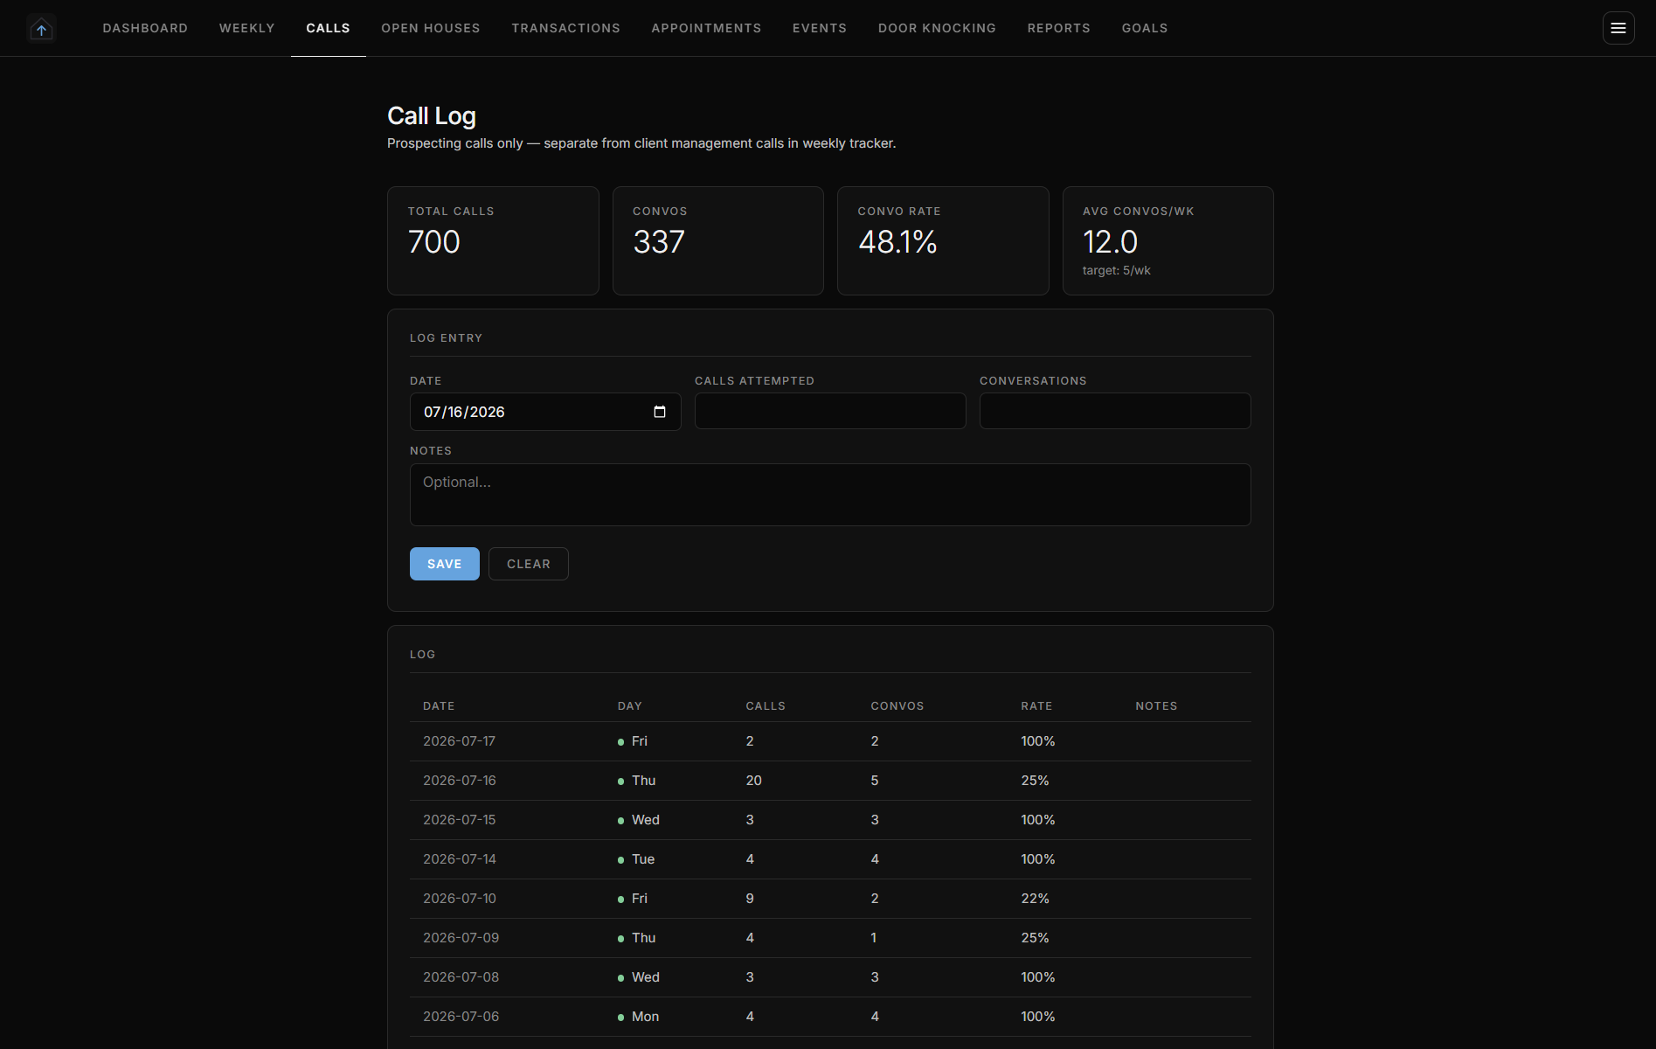Switch to the Events tab
Image resolution: width=1656 pixels, height=1049 pixels.
tap(820, 28)
